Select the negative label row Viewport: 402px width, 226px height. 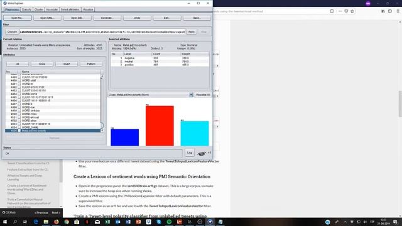tap(160, 58)
